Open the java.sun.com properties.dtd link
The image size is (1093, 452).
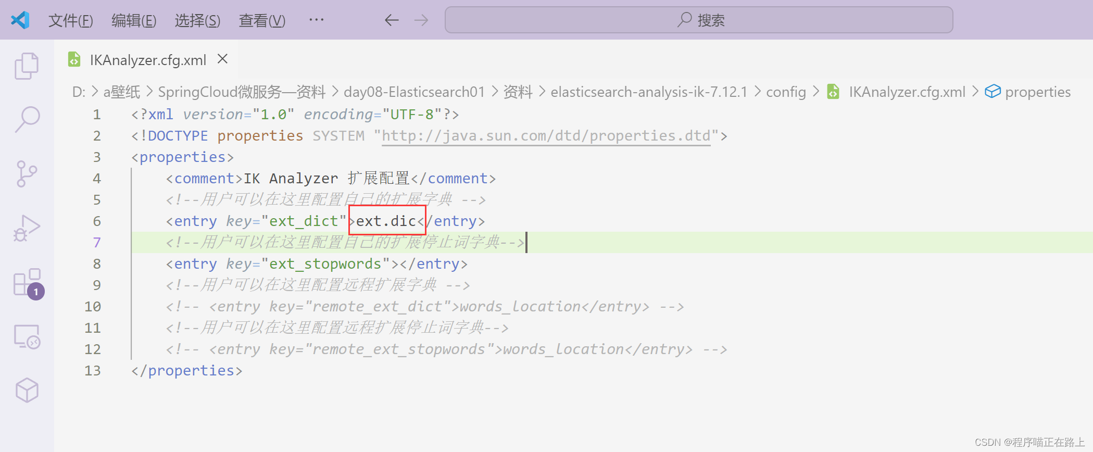coord(546,136)
